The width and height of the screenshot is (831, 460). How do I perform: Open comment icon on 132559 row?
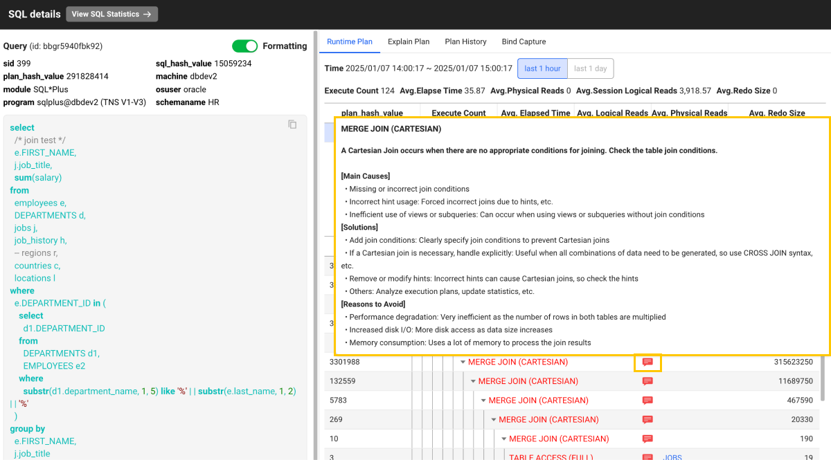pos(647,381)
